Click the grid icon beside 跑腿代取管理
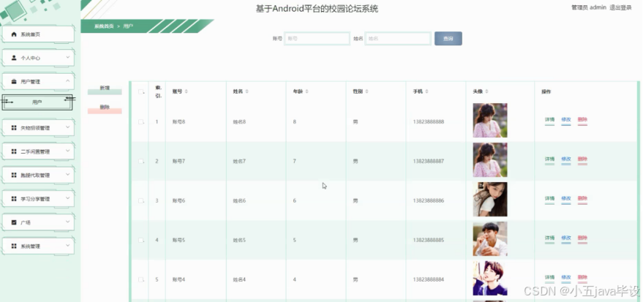Image resolution: width=643 pixels, height=302 pixels. (x=14, y=175)
